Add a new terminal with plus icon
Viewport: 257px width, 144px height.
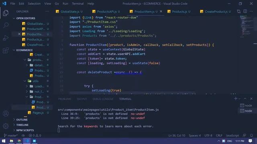pyautogui.click(x=236, y=99)
